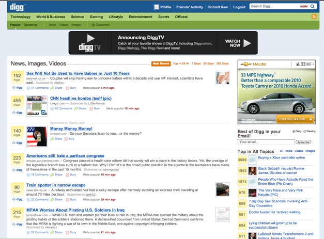The image size is (324, 239).
Task: Open the Technology category
Action: [x=21, y=17]
